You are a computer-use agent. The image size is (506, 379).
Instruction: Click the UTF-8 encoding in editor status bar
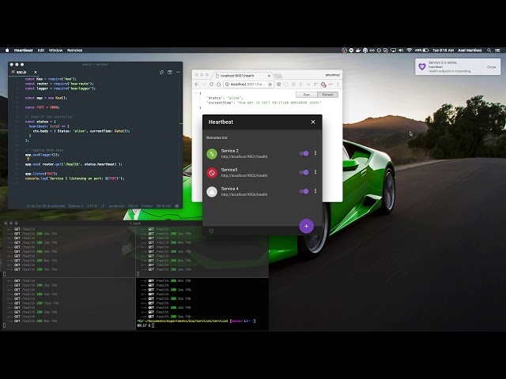92,206
